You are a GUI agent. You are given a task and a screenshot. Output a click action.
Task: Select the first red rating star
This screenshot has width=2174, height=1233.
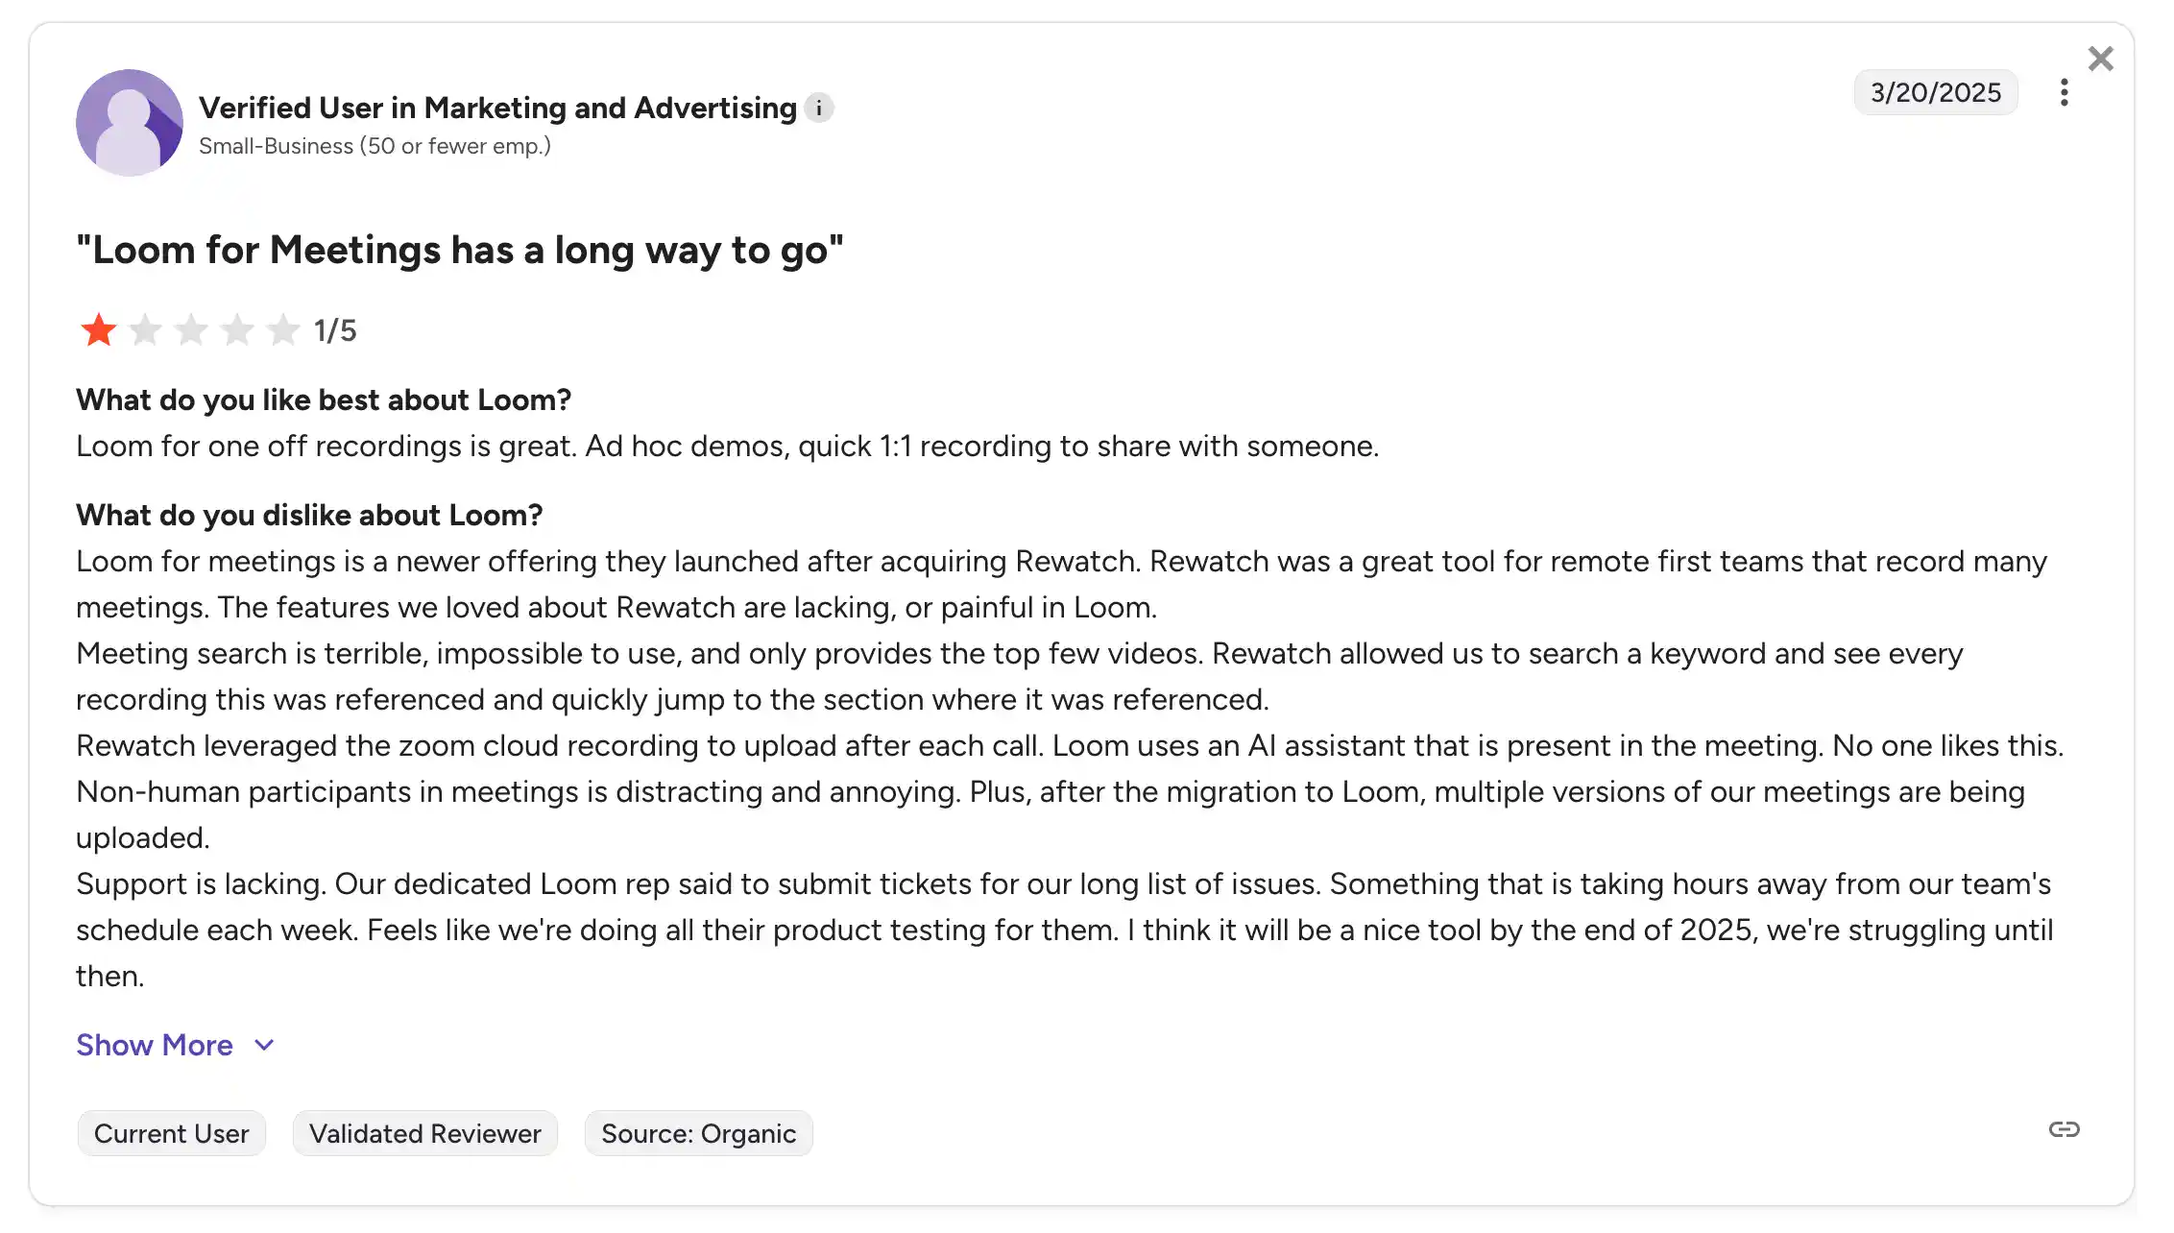(98, 329)
